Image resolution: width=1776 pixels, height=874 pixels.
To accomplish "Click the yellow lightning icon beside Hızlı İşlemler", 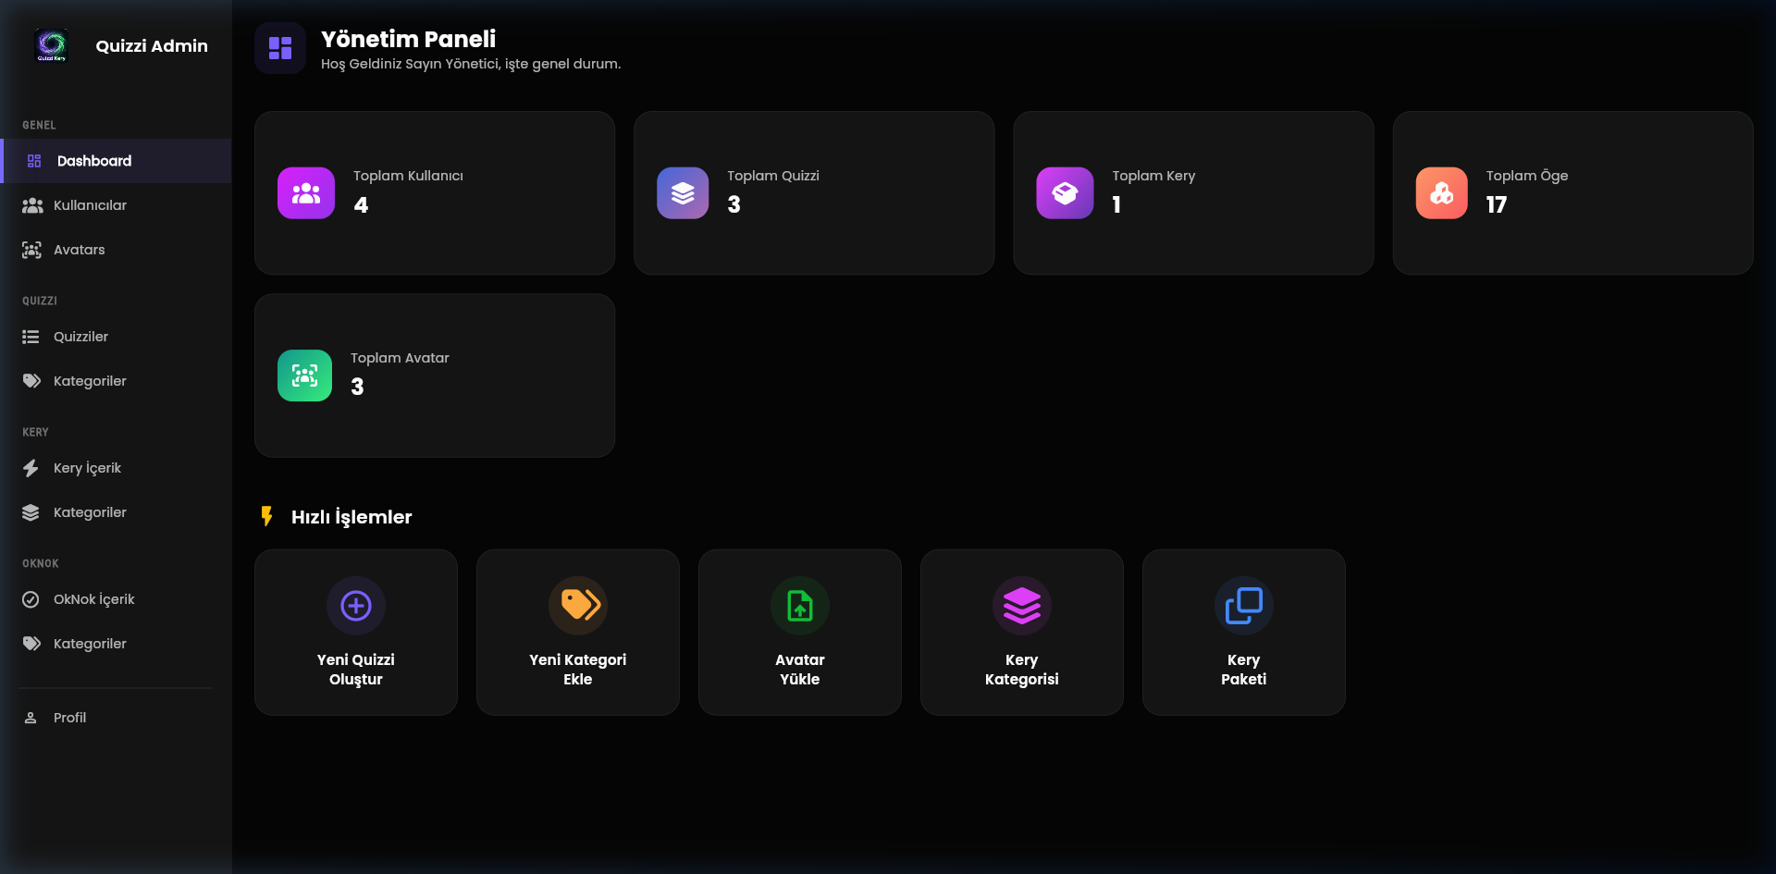I will point(267,517).
